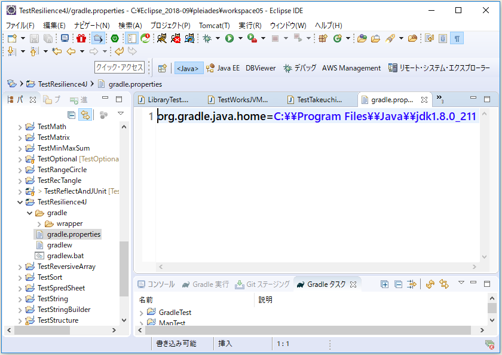Click the Open Task toolbar icon

click(x=375, y=38)
